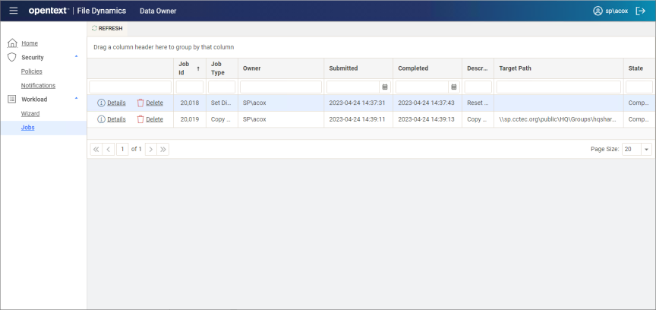Click the Job Id ascending sort arrow
Viewport: 656px width, 310px height.
coord(198,68)
